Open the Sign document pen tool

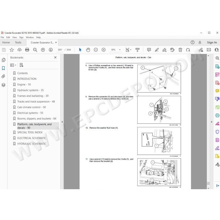pos(164,50)
